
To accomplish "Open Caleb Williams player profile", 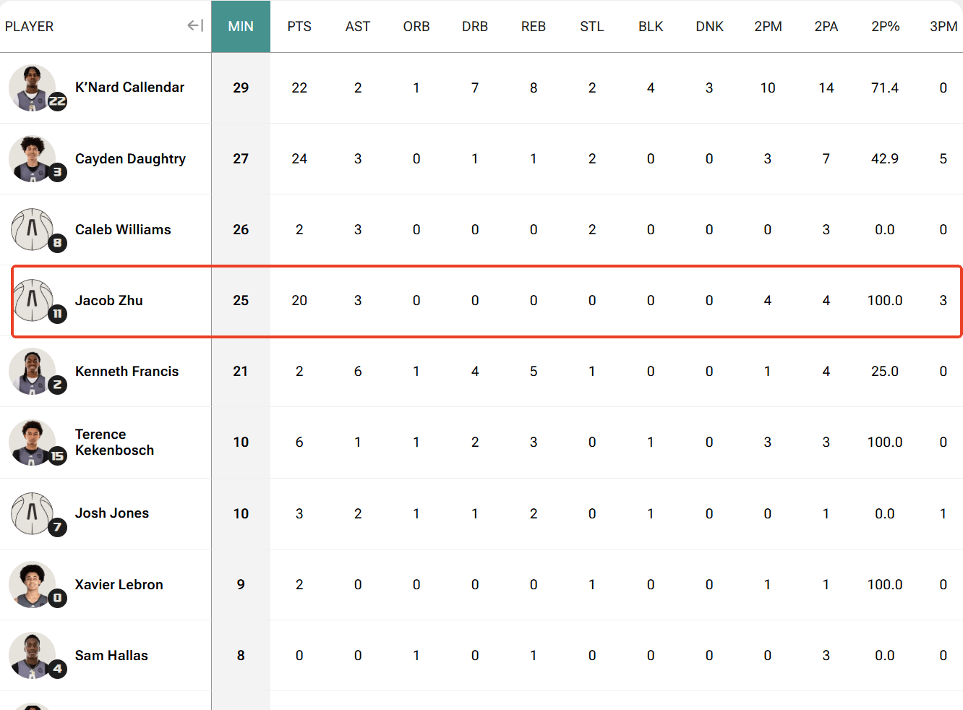I will click(123, 229).
